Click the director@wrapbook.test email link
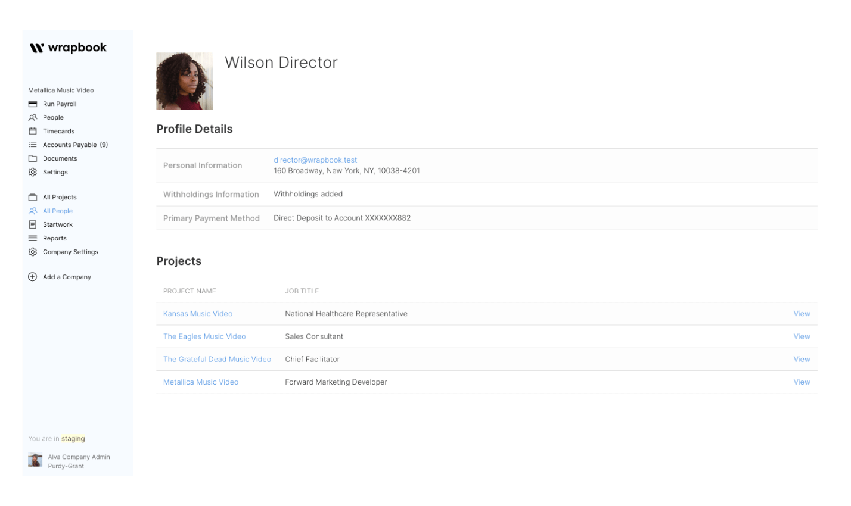Viewport: 851px width, 506px height. 315,160
